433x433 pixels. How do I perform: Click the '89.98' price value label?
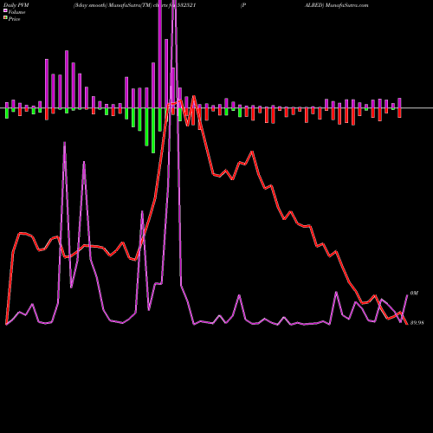click(417, 323)
